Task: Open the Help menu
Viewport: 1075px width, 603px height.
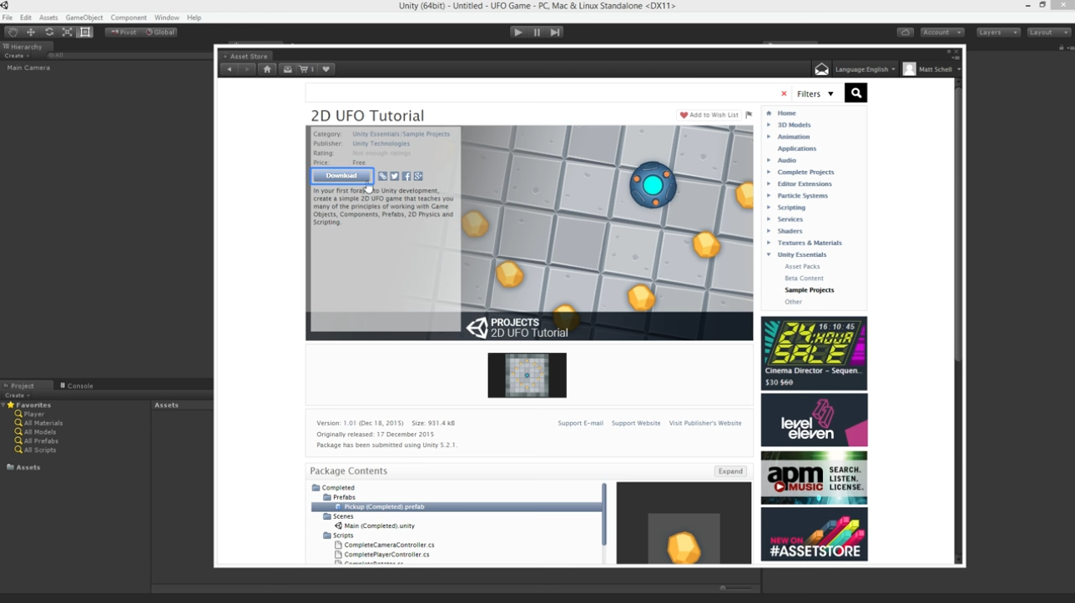Action: (194, 18)
